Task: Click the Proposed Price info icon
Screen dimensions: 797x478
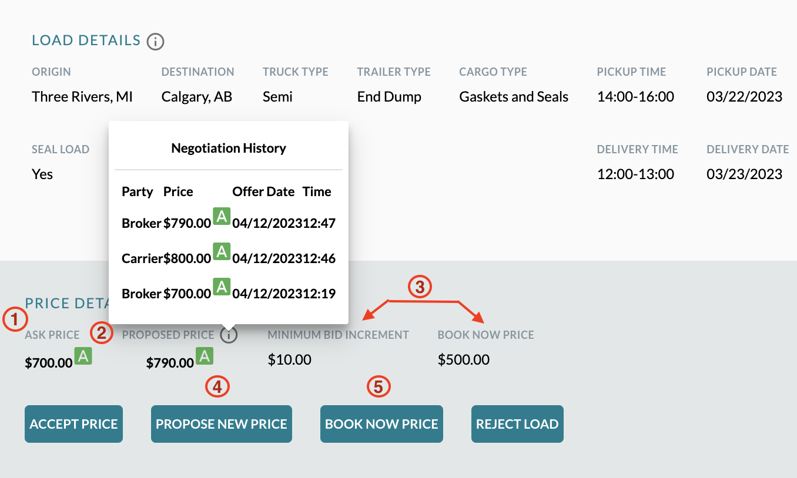Action: [229, 335]
